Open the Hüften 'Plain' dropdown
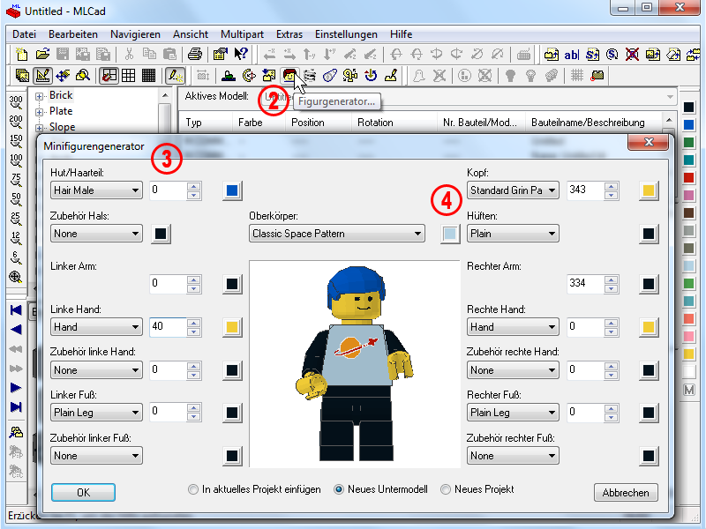706x529 pixels. [x=513, y=234]
